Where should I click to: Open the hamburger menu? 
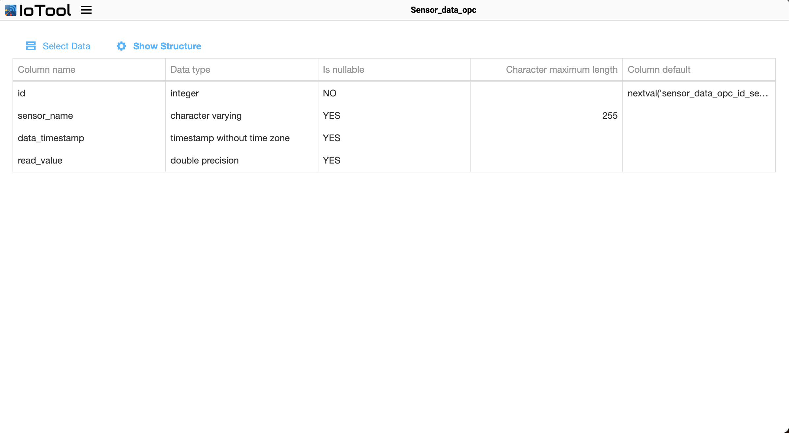tap(86, 10)
